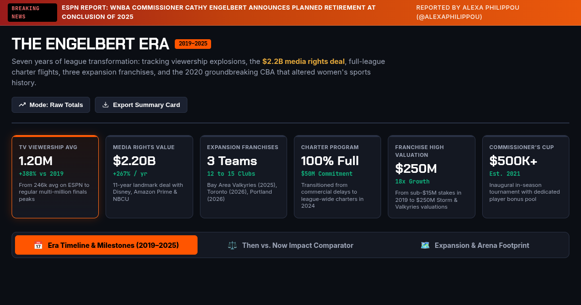Viewport: 581px width, 305px height.
Task: Click the Breaking News badge
Action: coord(32,13)
